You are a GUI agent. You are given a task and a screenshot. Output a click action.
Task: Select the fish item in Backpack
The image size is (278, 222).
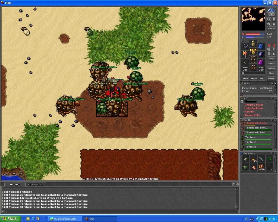(261, 159)
